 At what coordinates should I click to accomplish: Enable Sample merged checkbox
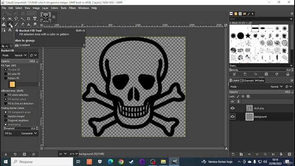tap(6, 116)
